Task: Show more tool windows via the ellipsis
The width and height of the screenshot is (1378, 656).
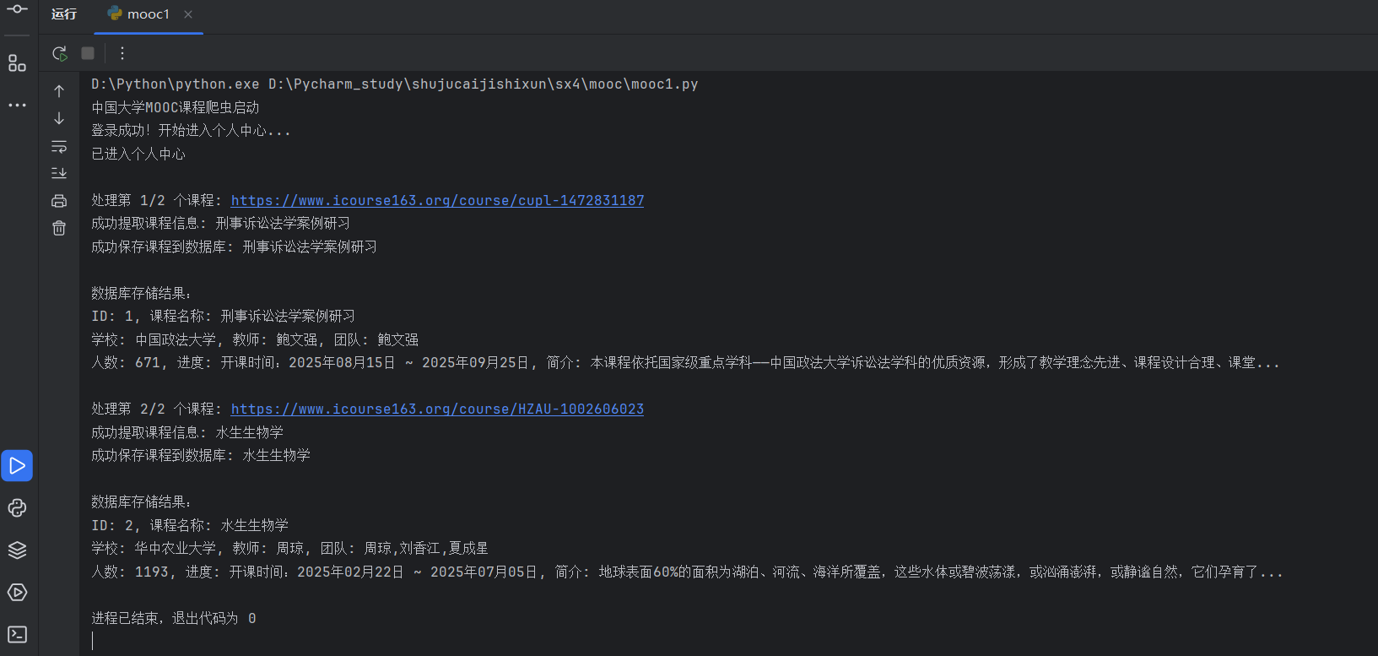Action: [x=17, y=106]
